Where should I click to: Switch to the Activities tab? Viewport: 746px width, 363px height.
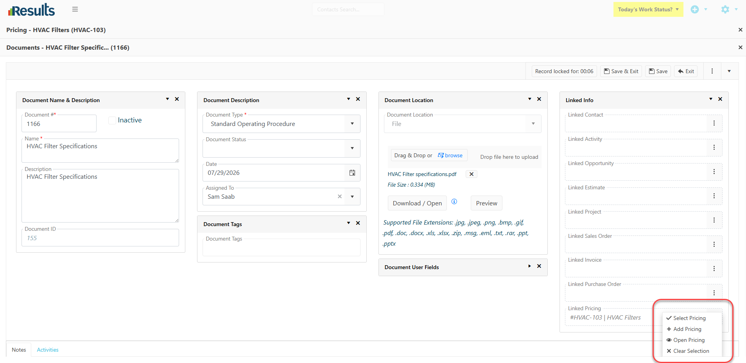[x=48, y=350]
